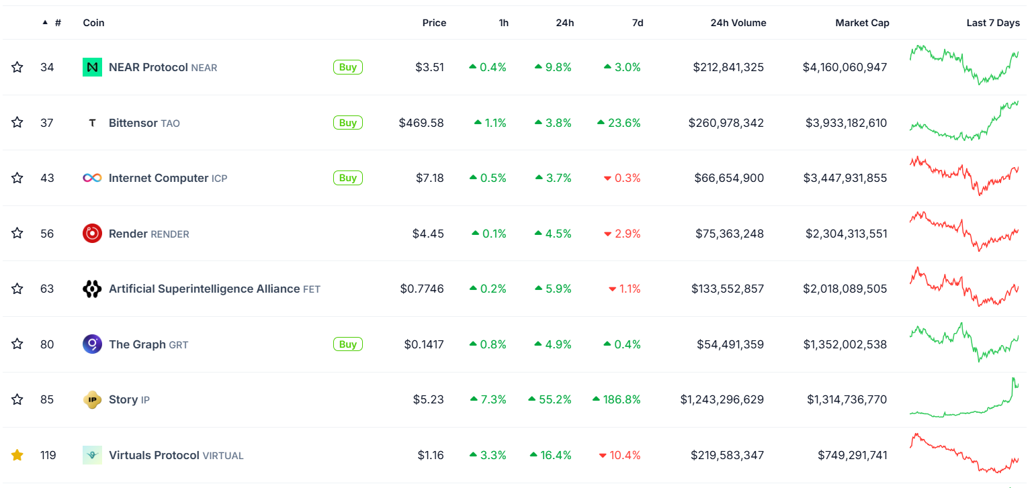Image resolution: width=1032 pixels, height=488 pixels.
Task: Click the Artificial Superintelligence Alliance logo
Action: pyautogui.click(x=92, y=289)
